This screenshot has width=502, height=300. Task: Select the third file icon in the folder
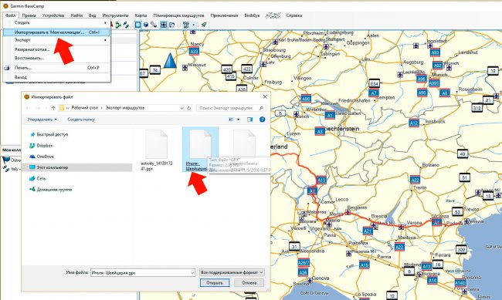click(244, 144)
